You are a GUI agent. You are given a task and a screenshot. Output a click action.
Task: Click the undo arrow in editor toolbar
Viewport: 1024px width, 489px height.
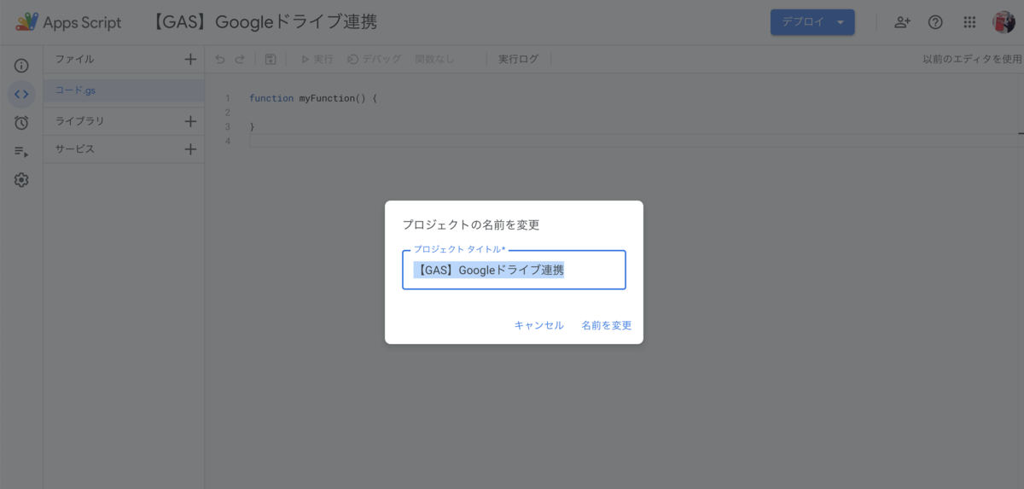tap(220, 60)
